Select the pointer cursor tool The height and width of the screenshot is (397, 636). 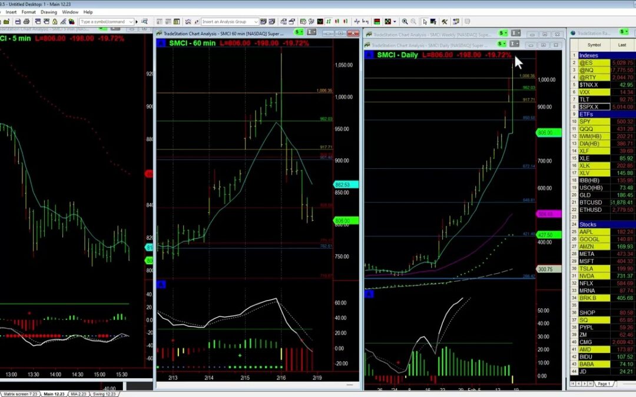(x=424, y=22)
